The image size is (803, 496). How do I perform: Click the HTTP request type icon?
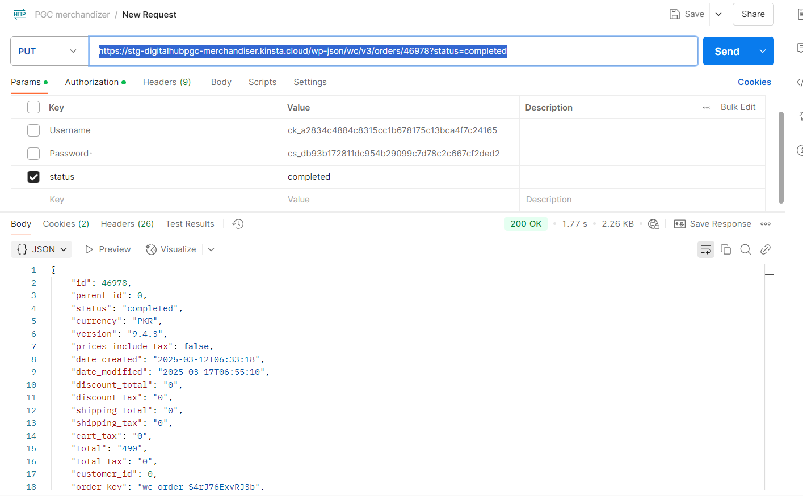pos(20,14)
